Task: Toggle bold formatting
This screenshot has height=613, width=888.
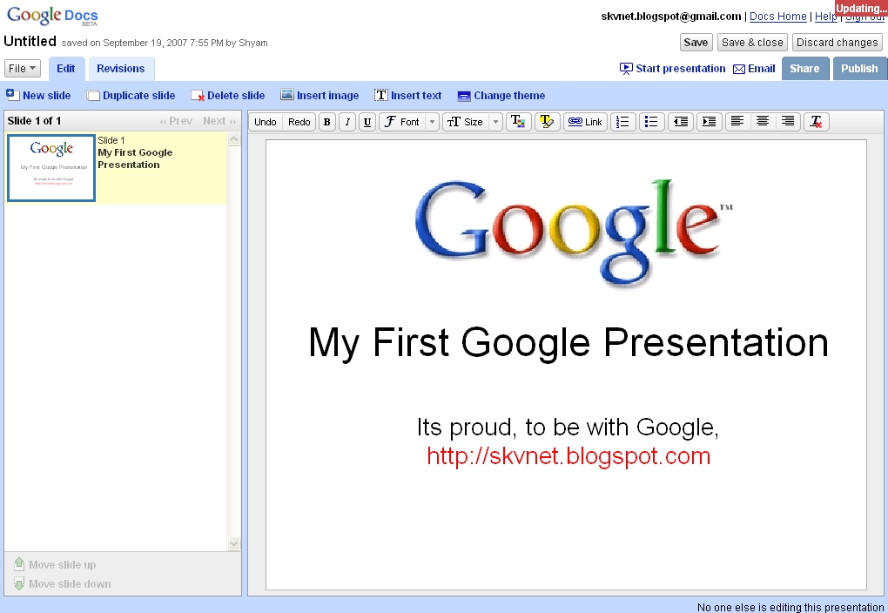Action: (326, 122)
